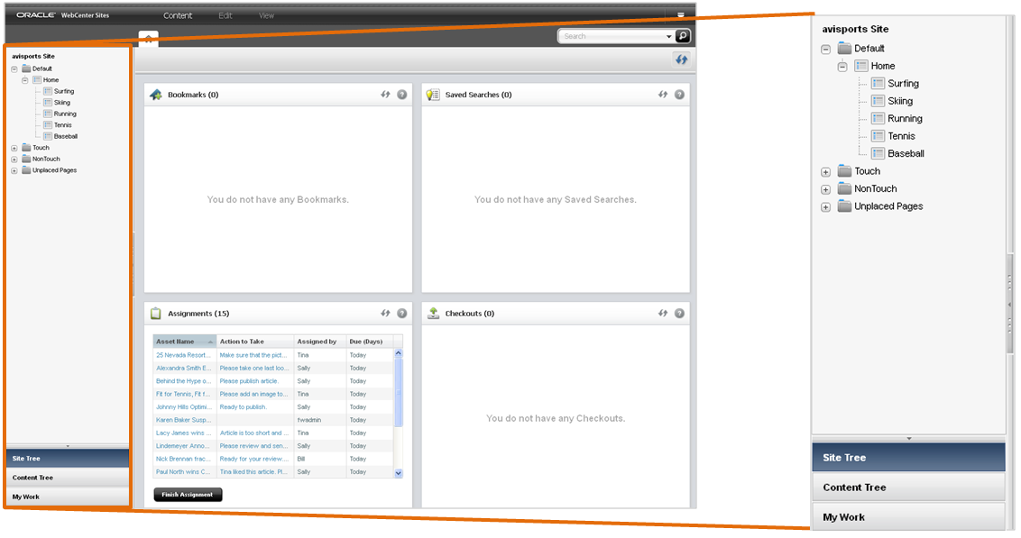Select the Site Tree tab in the enlarged panel
Viewport: 1021px width, 538px height.
(909, 457)
